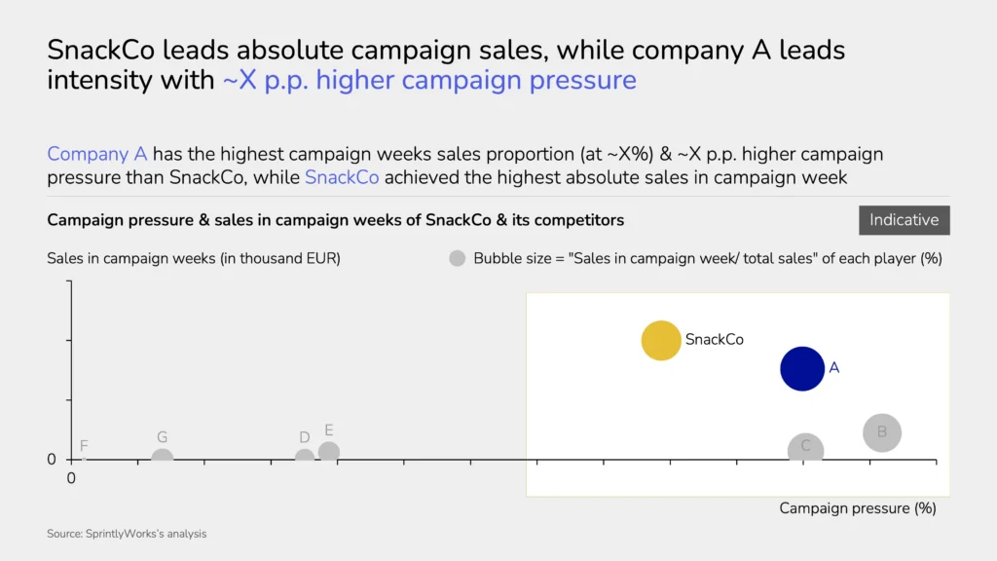Viewport: 997px width, 561px height.
Task: Click the yellow SnackCo bubble
Action: pyautogui.click(x=661, y=340)
